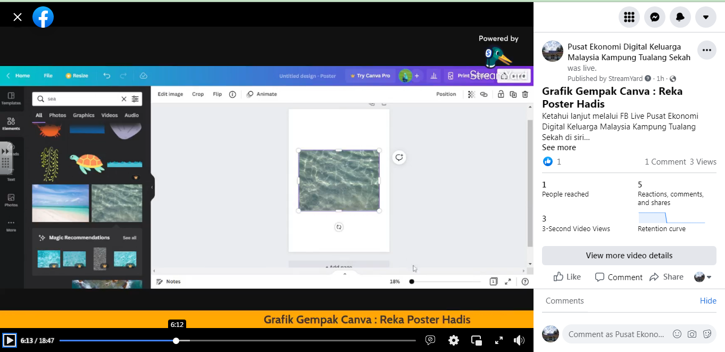Add a collaborator with the plus icon

pyautogui.click(x=416, y=76)
